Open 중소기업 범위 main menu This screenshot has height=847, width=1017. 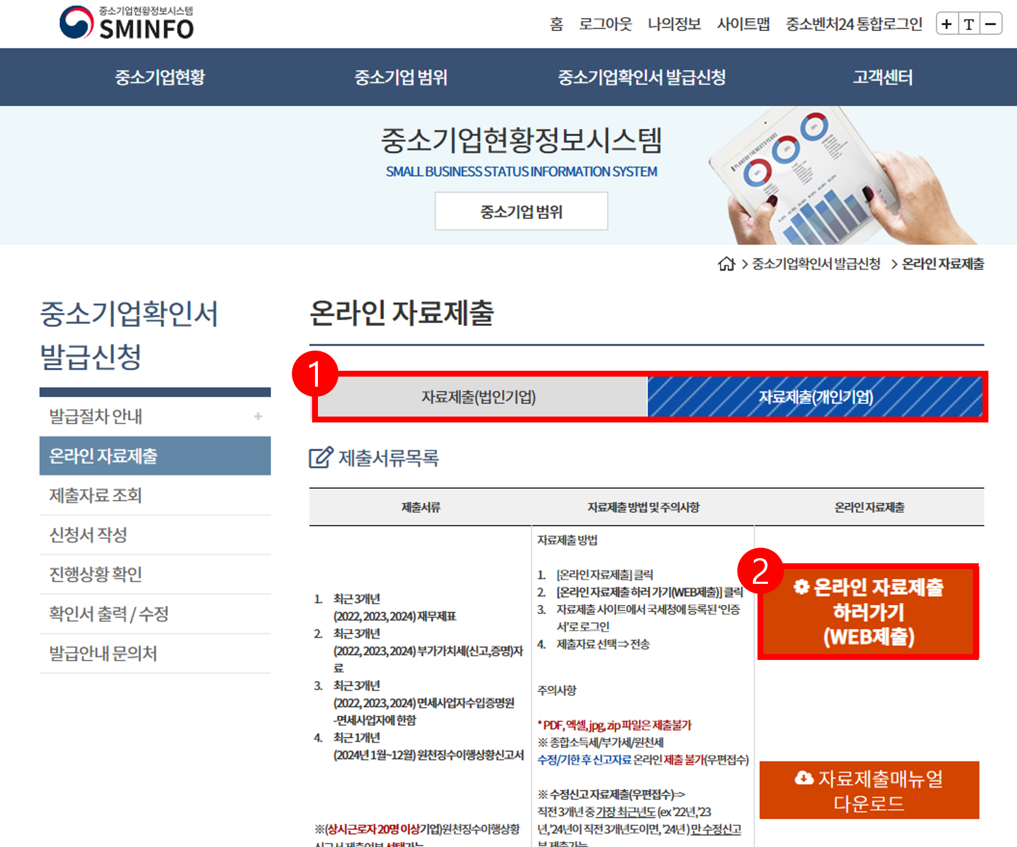[x=400, y=77]
